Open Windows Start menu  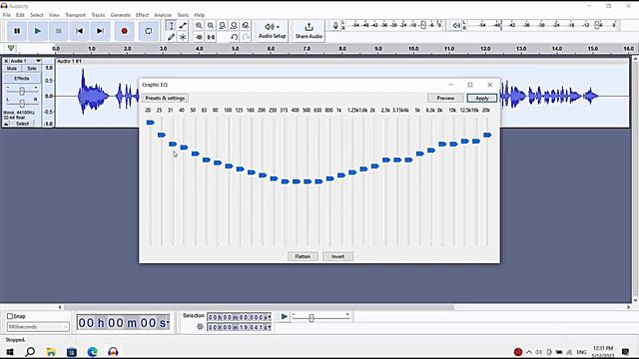click(9, 352)
